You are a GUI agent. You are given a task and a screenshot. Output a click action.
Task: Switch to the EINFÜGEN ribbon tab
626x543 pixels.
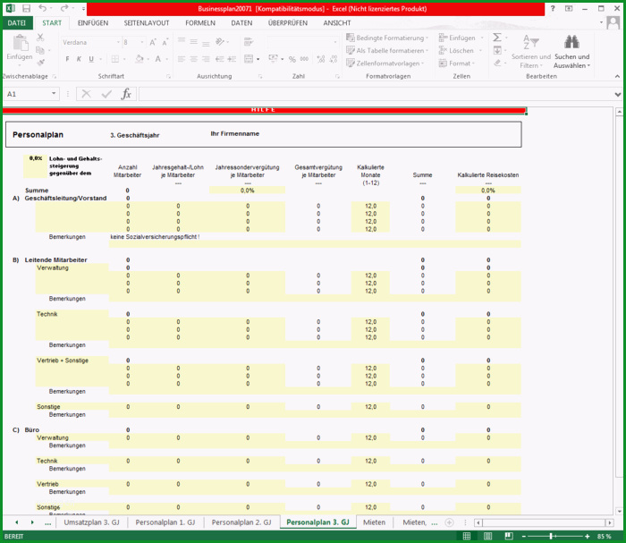[x=93, y=23]
